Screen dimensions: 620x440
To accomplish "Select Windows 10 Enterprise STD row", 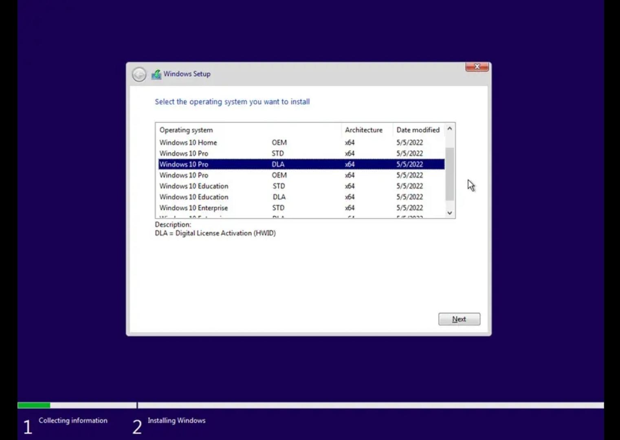I will (301, 208).
